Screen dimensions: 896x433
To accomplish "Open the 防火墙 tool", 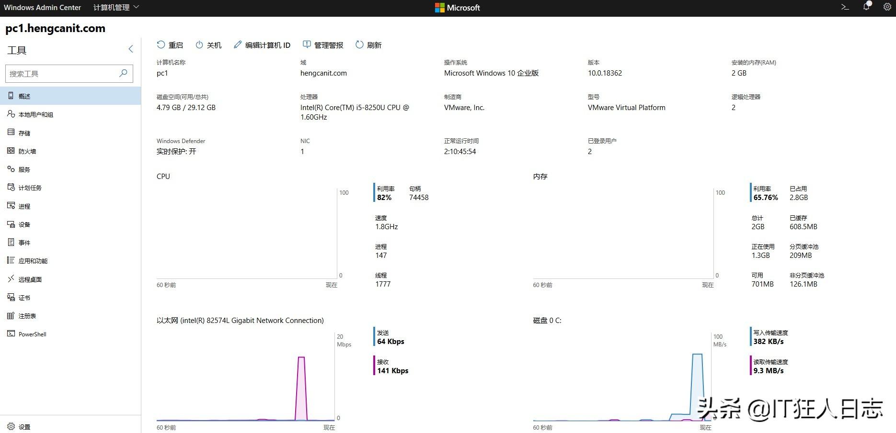I will click(70, 151).
